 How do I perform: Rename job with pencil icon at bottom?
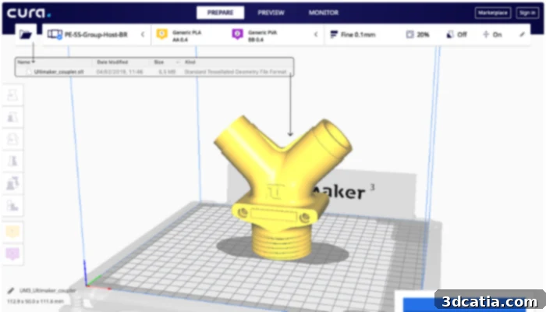click(x=11, y=290)
